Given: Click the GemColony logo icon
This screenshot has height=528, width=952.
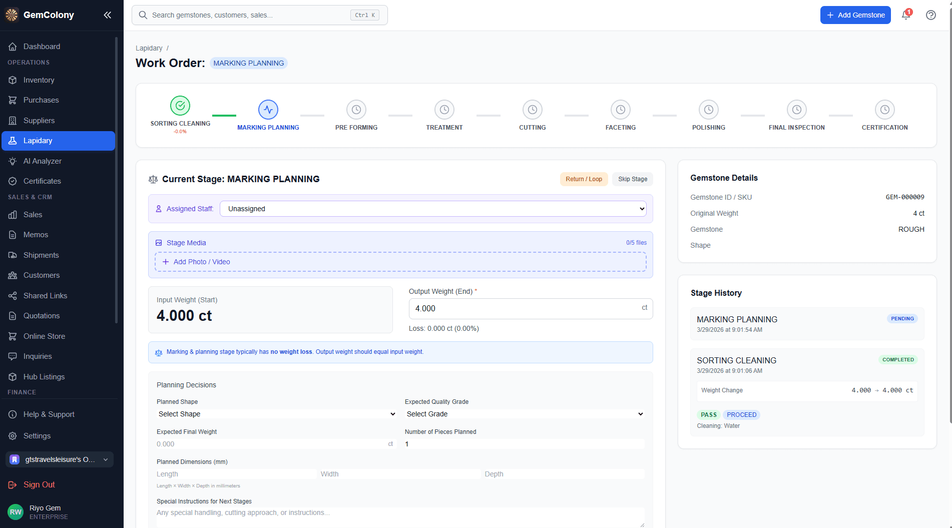Looking at the screenshot, I should tap(12, 15).
